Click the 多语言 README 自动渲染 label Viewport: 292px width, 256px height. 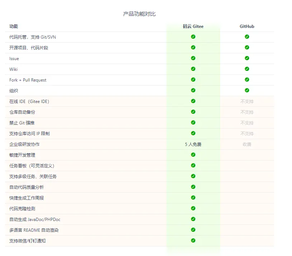pyautogui.click(x=34, y=230)
